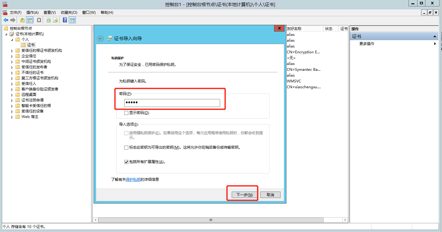Screen dimensions: 442x232
Task: Close the wizard with the red X button
Action: pyautogui.click(x=279, y=28)
